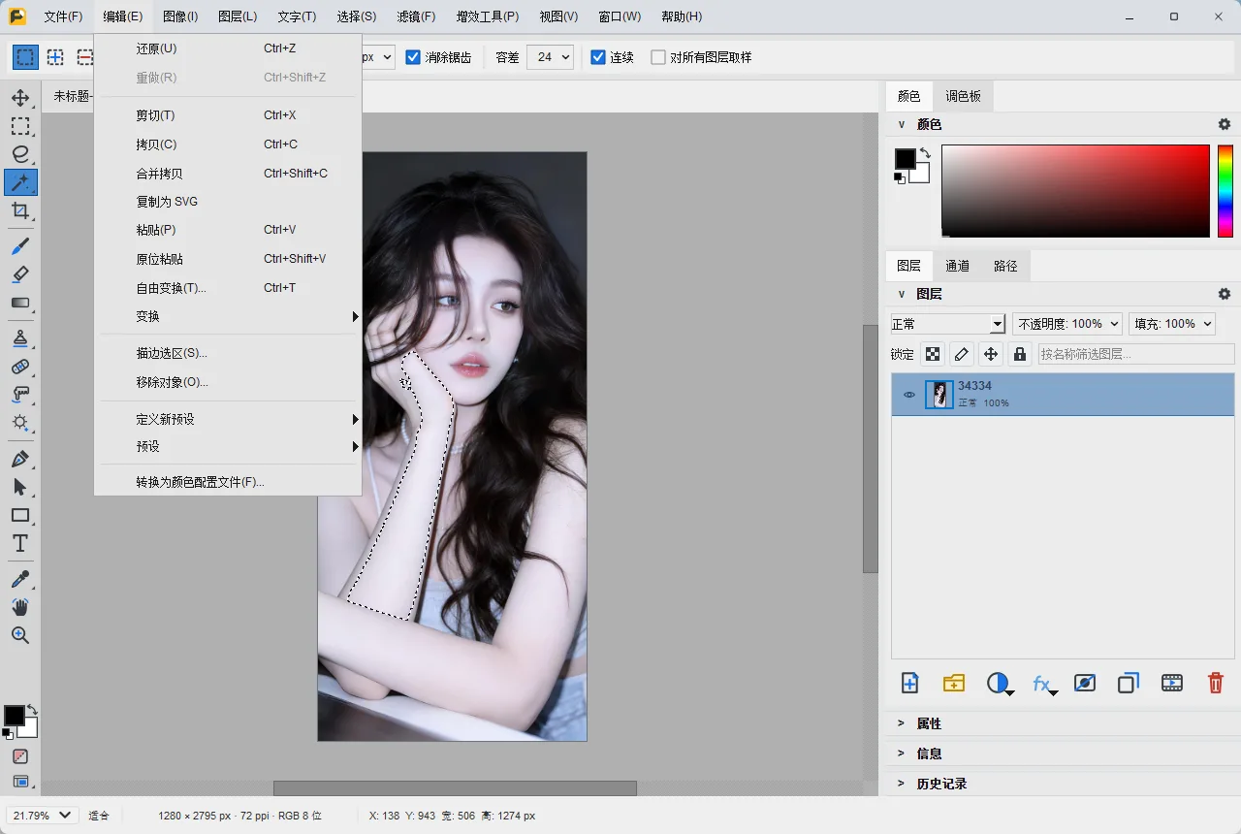Uncheck the 连续 checkbox
Image resolution: width=1241 pixels, height=834 pixels.
598,57
